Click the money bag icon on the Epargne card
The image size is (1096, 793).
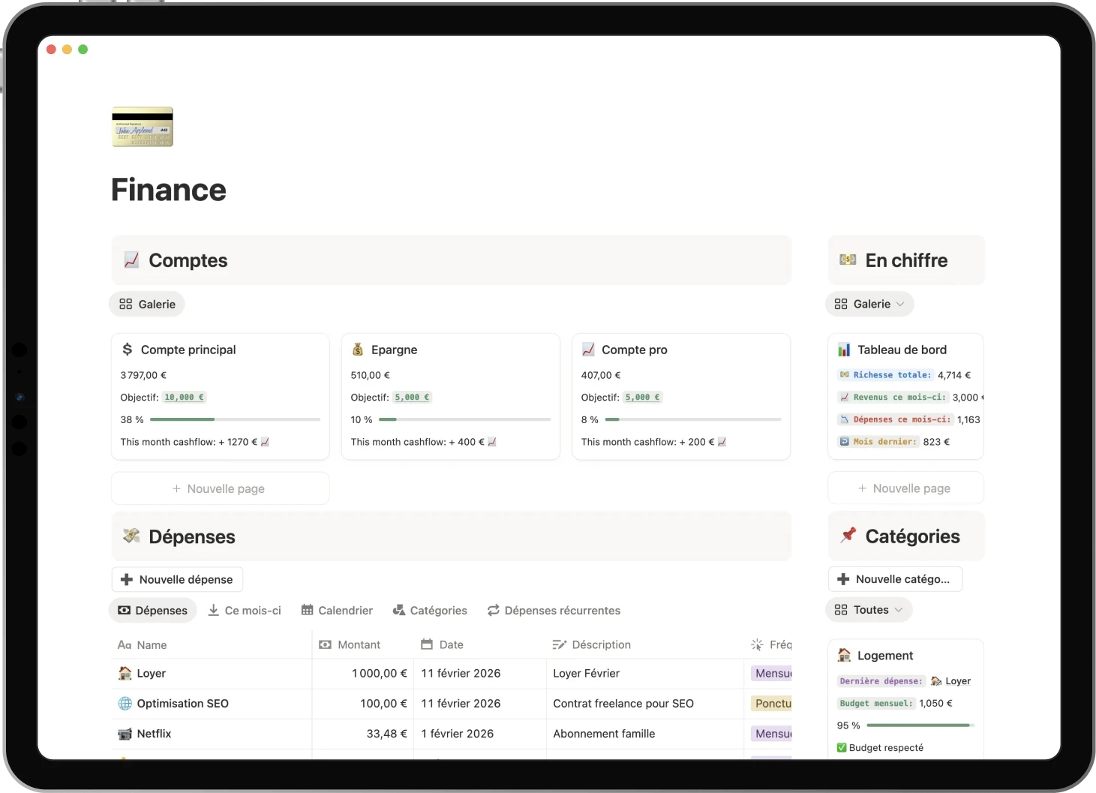click(359, 349)
